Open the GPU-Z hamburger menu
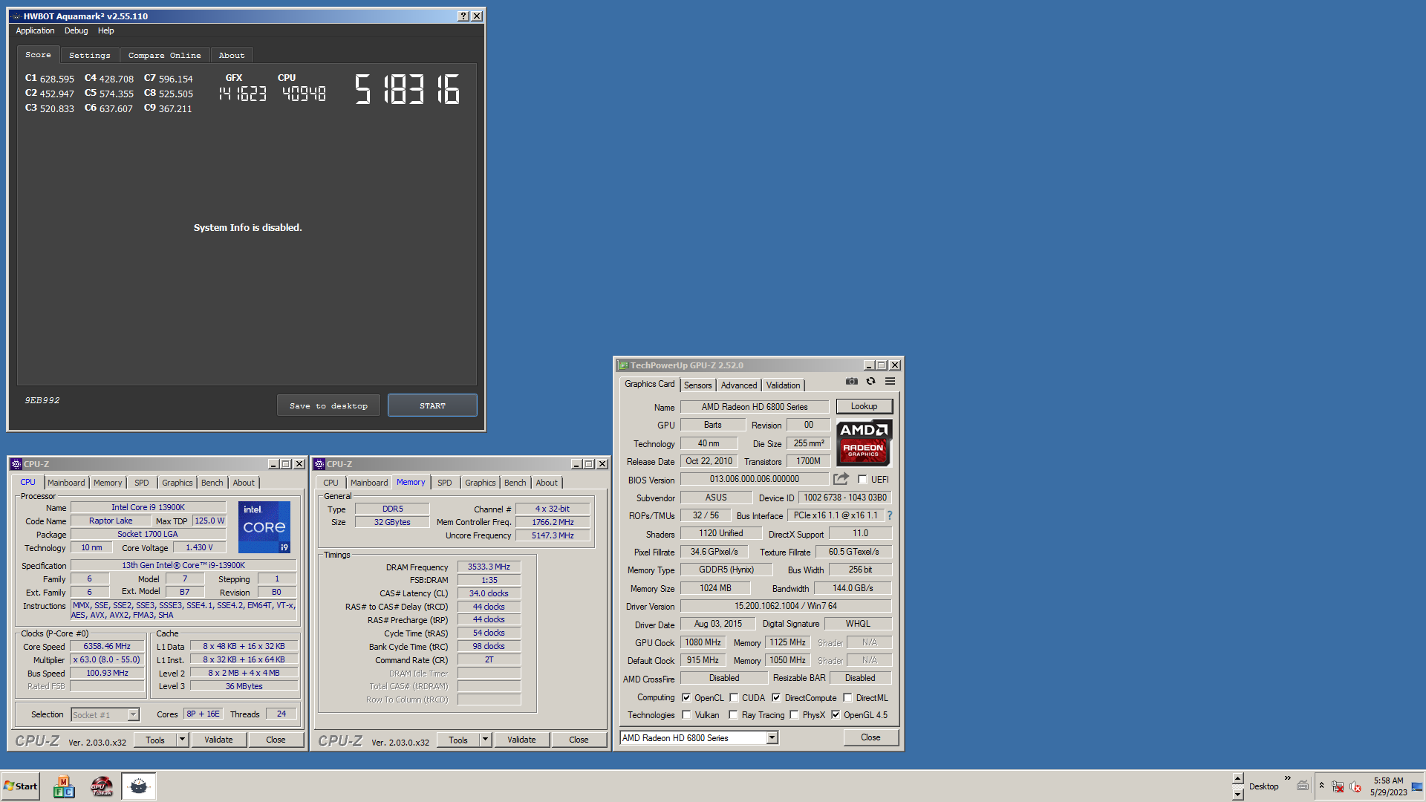 coord(890,382)
